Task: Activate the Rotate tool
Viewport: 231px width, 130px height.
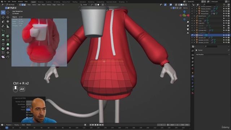Action: click(x=8, y=17)
